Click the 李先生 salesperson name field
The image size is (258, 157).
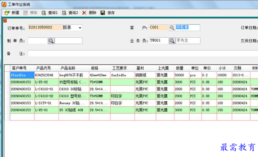pyautogui.click(x=188, y=40)
